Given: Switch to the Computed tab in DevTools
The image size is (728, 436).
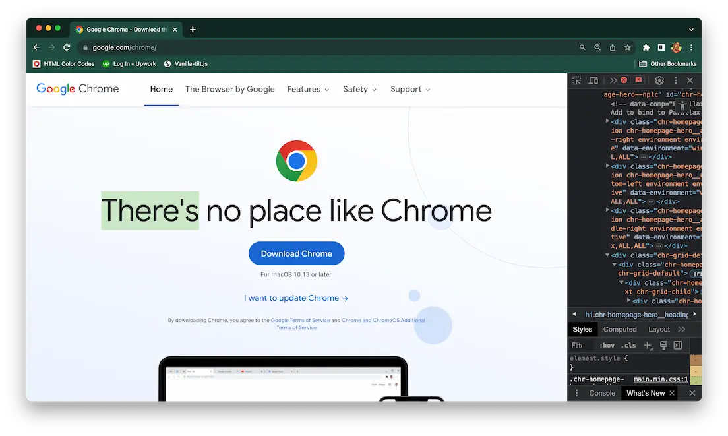Looking at the screenshot, I should coord(619,329).
